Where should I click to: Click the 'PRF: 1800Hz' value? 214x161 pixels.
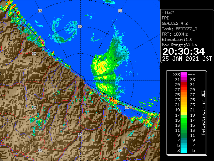pyautogui.click(x=175, y=34)
